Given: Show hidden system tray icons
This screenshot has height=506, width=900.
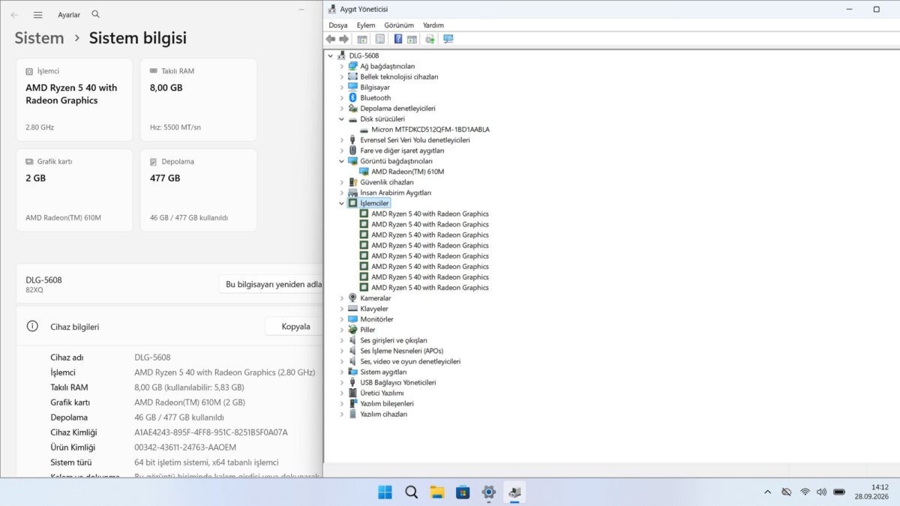Looking at the screenshot, I should coord(767,492).
